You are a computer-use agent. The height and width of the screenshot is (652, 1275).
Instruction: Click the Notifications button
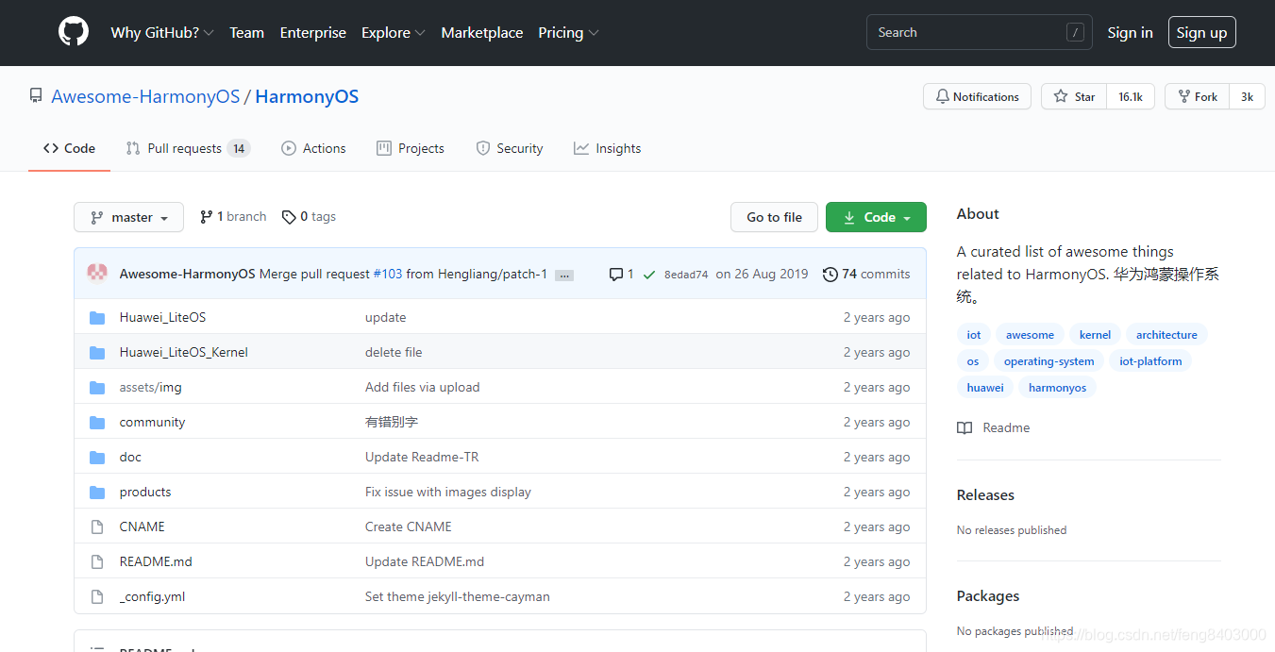click(977, 96)
